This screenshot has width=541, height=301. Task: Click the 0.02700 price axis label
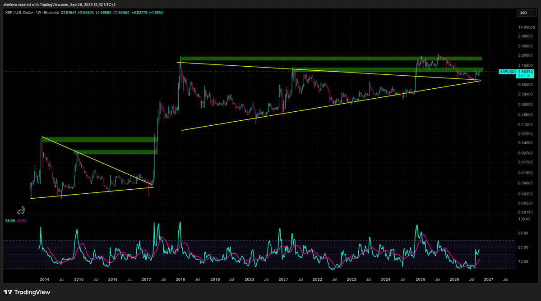pyautogui.click(x=526, y=153)
